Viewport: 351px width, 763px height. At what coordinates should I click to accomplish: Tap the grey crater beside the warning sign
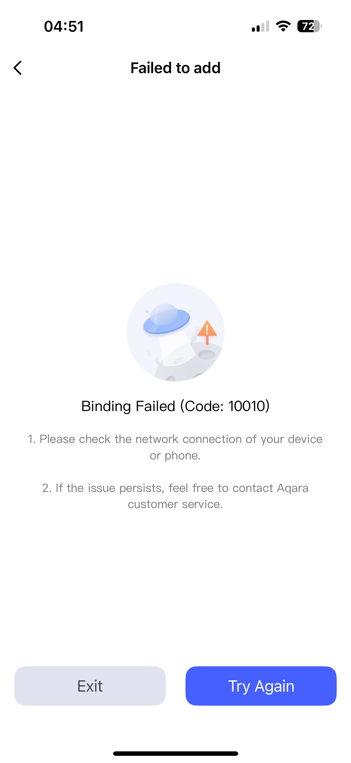point(206,355)
